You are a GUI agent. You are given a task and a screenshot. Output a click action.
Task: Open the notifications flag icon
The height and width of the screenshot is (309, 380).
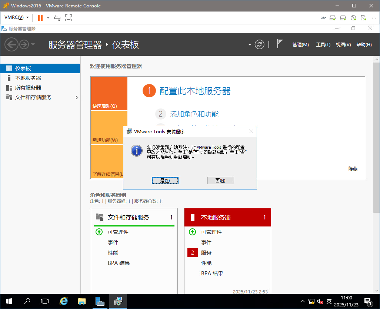click(279, 44)
